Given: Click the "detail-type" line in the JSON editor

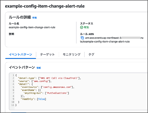Looking at the screenshot, I should click(x=50, y=78).
